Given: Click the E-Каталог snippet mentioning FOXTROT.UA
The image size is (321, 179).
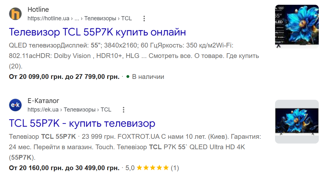Looking at the screenshot, I should click(135, 147).
